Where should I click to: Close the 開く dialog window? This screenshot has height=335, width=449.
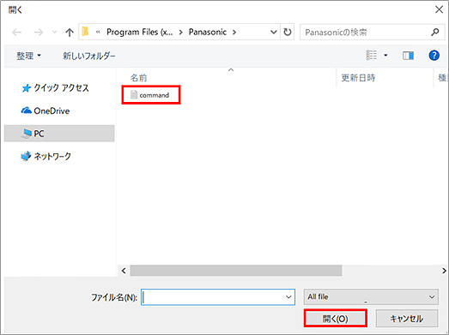[x=439, y=9]
